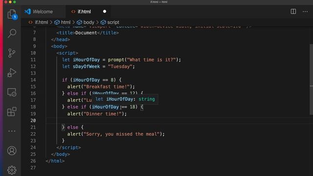Click the closing </script> tag
Viewport: 313px width, 176px height.
tap(68, 148)
